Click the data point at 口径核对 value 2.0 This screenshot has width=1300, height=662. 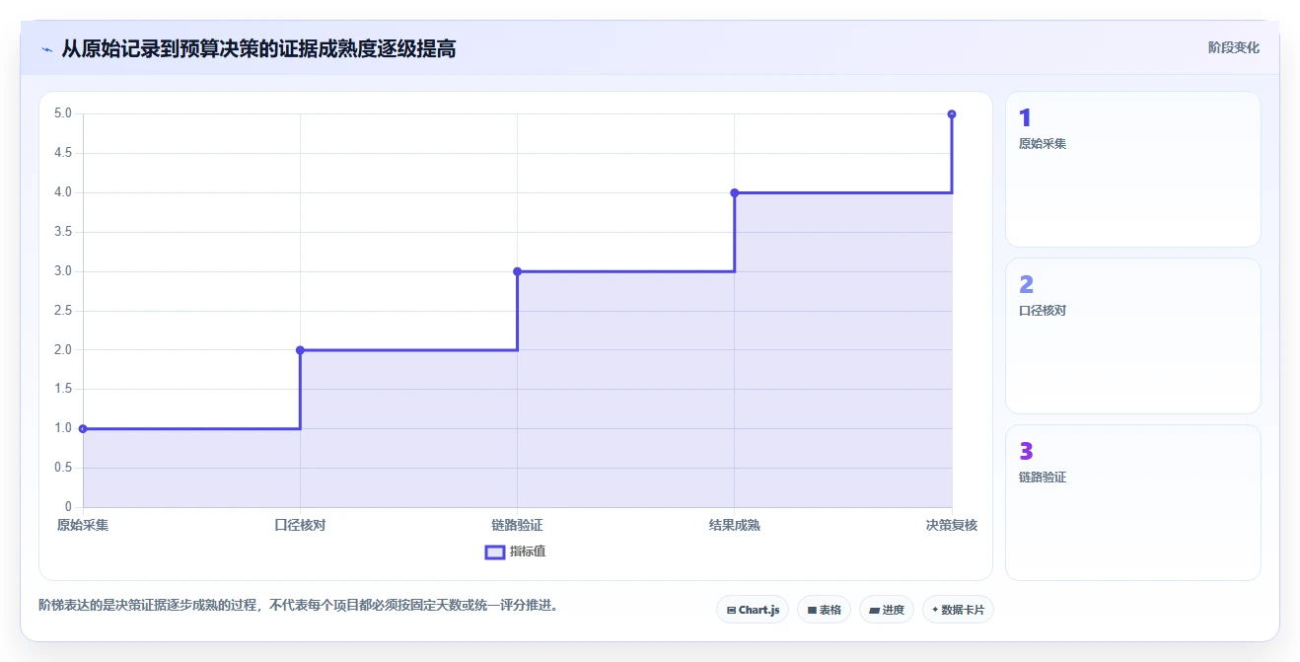[x=300, y=350]
